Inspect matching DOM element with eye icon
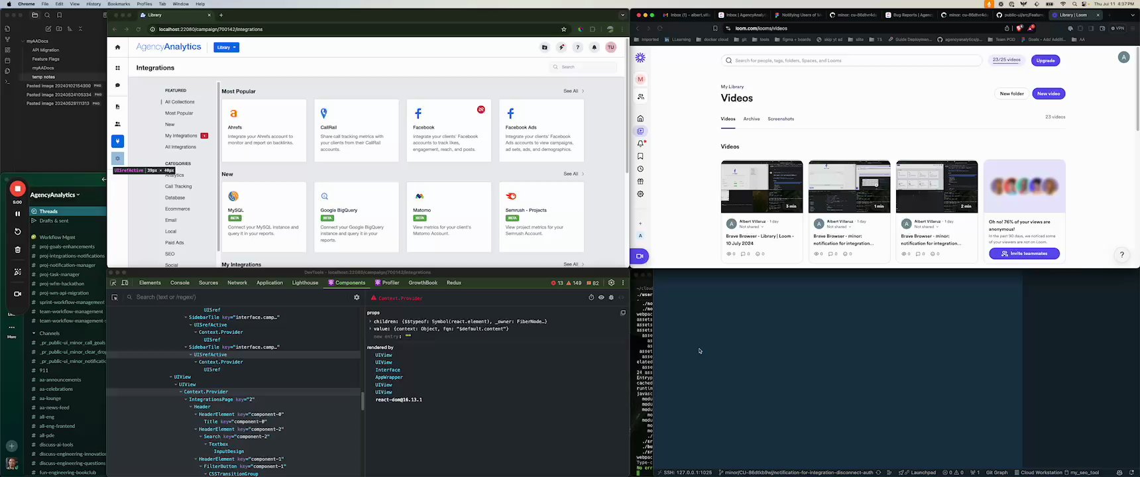This screenshot has width=1140, height=477. click(x=601, y=297)
